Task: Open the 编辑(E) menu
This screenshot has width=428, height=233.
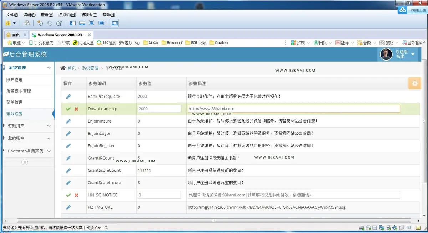Action: pyautogui.click(x=29, y=15)
